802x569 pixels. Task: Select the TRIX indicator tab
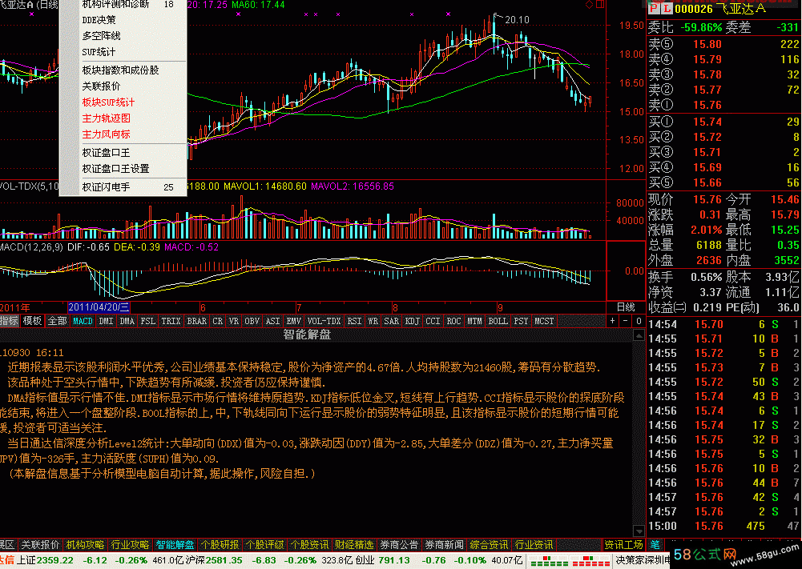171,321
